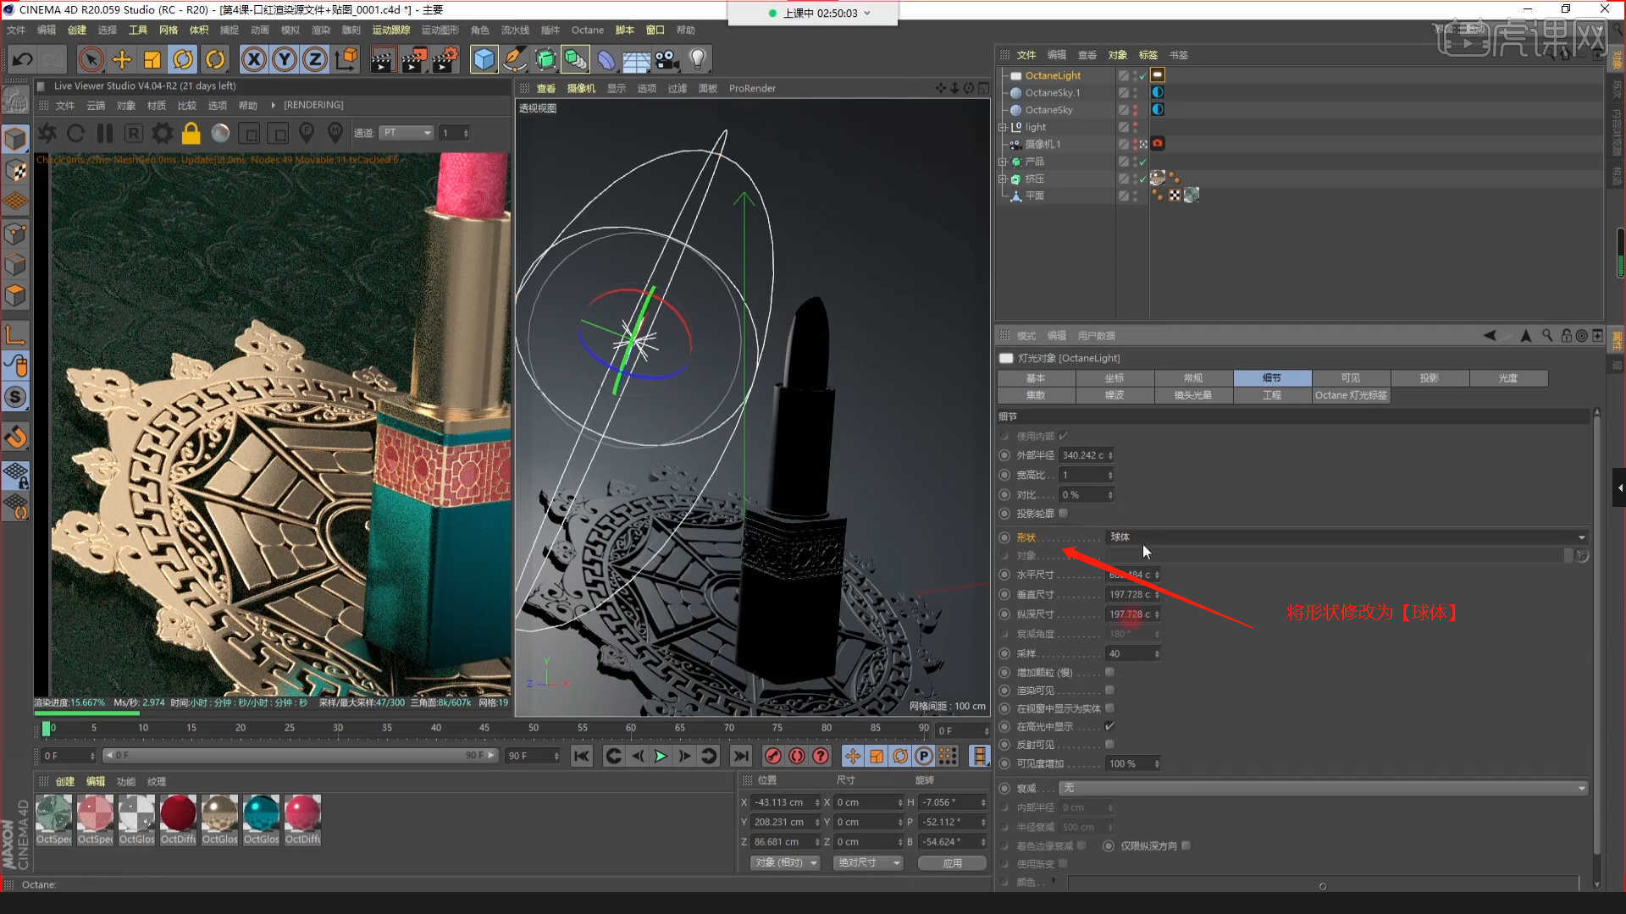Enable 增加颗粒 (慢) checkbox
This screenshot has height=914, width=1626.
pos(1109,672)
